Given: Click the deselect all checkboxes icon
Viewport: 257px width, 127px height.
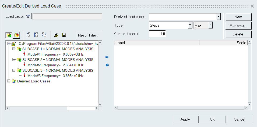Looking at the screenshot, I should coord(36,35).
